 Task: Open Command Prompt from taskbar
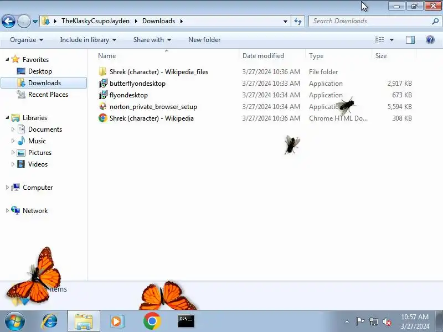coord(186,321)
